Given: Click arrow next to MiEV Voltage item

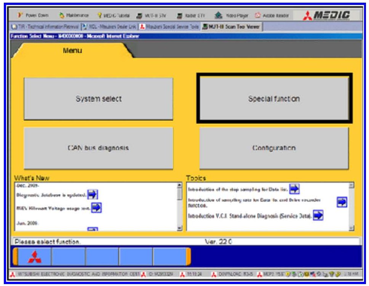Looking at the screenshot, I should pyautogui.click(x=96, y=208).
